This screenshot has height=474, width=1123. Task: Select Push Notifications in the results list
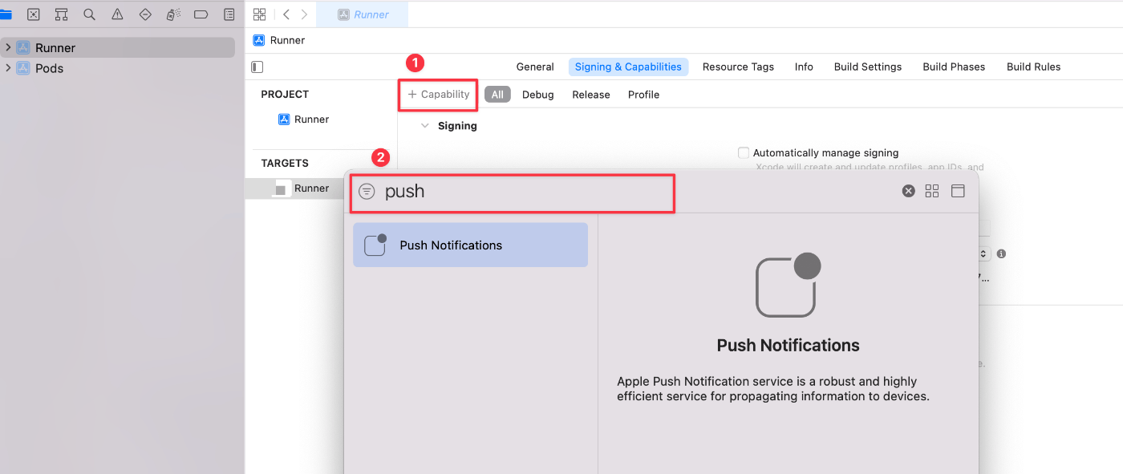click(470, 245)
